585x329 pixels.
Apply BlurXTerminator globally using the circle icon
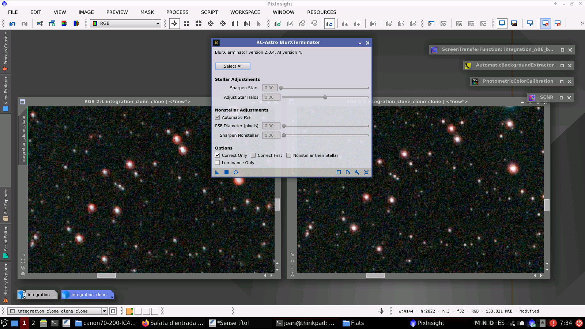(x=235, y=172)
